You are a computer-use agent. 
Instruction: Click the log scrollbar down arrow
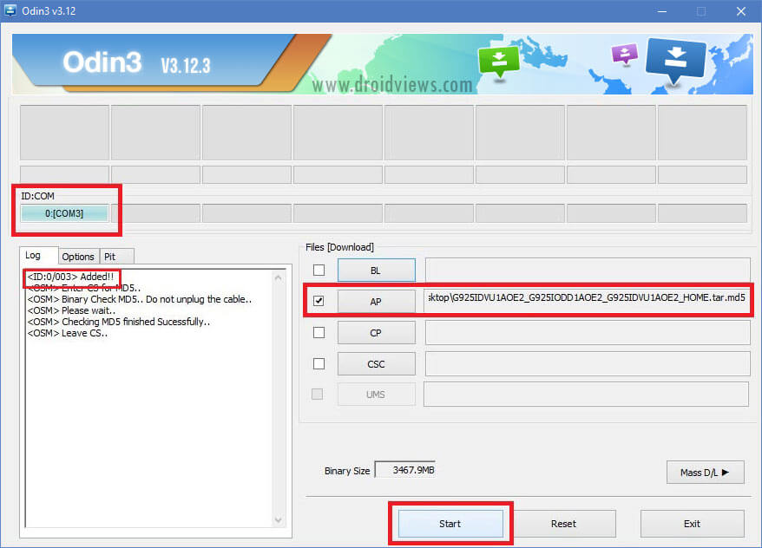point(278,520)
